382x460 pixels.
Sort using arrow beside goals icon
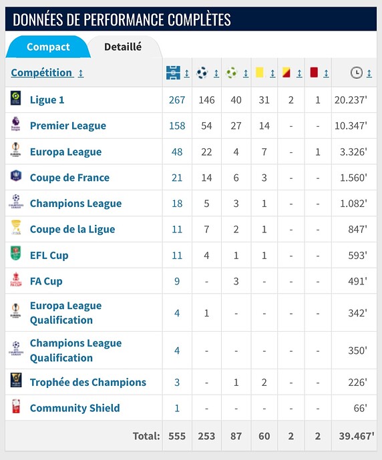pos(216,73)
